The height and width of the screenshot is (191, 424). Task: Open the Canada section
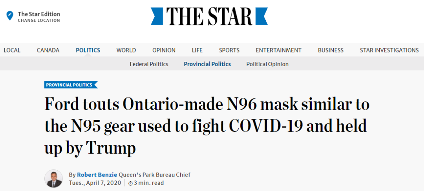tap(48, 50)
